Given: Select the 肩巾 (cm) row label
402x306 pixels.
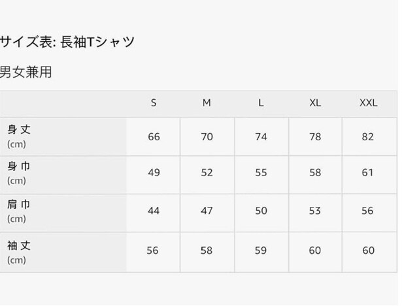Looking at the screenshot, I should (18, 210).
